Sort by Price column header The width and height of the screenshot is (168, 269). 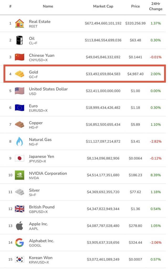point(135,6)
